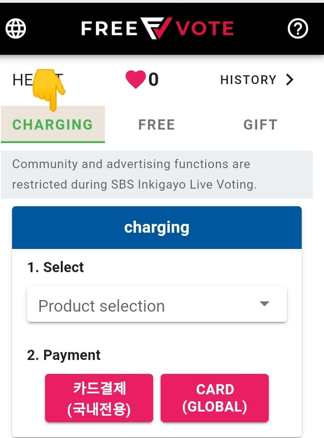324x438 pixels.
Task: Click the chevron arrow beside HISTORY
Action: point(290,80)
